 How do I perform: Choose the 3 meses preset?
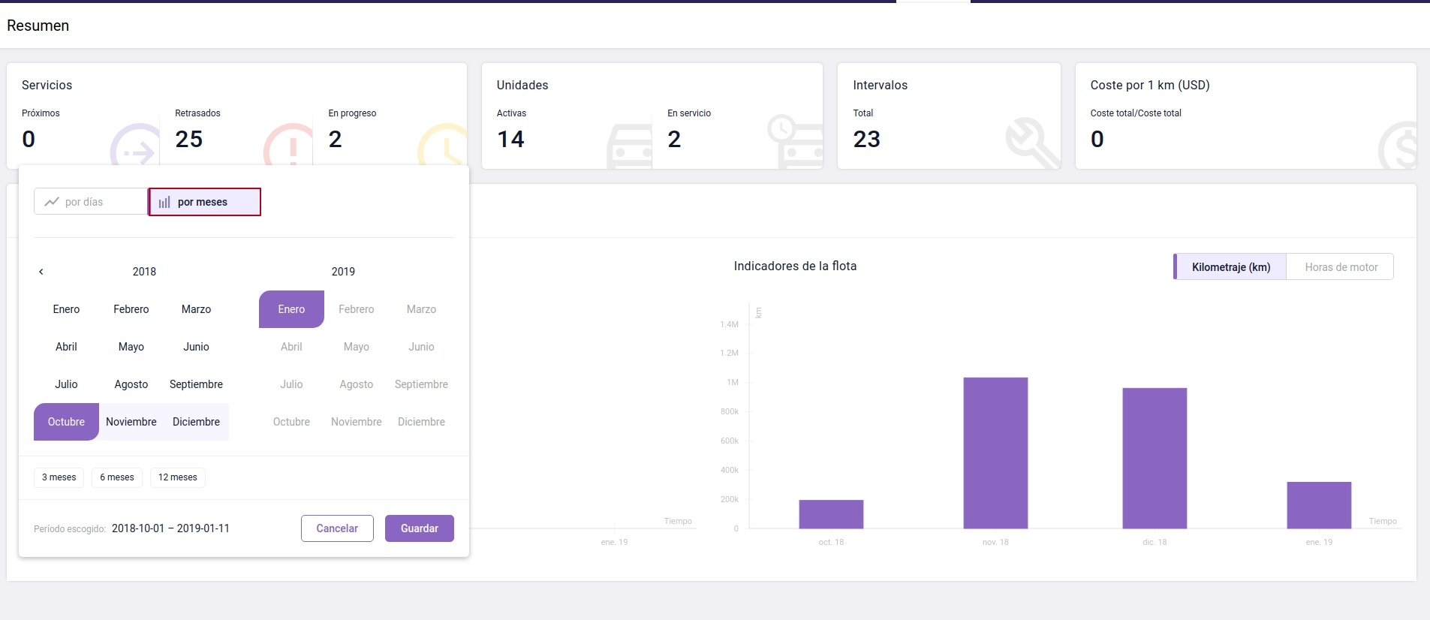click(x=59, y=477)
